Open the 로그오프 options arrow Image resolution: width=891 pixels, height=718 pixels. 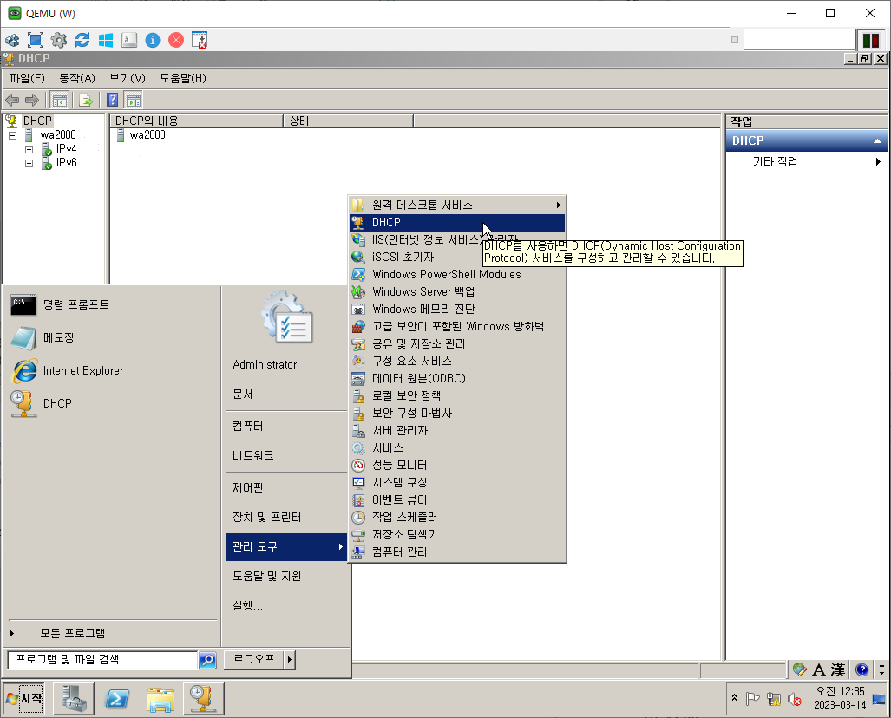tap(290, 660)
